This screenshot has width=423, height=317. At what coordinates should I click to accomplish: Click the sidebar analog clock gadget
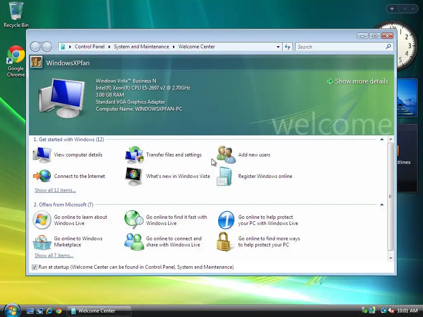pyautogui.click(x=406, y=46)
